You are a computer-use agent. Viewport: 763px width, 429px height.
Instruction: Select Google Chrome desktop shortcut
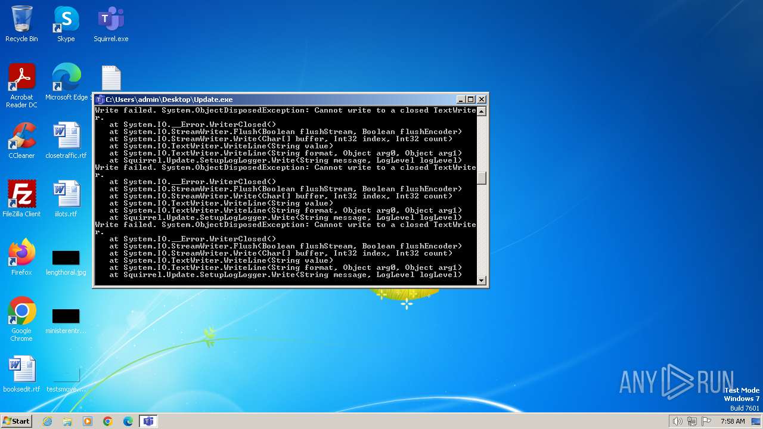tap(21, 319)
